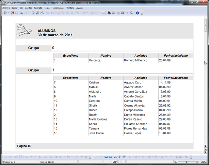Click the Print icon in toolbar
This screenshot has width=209, height=165.
click(38, 13)
